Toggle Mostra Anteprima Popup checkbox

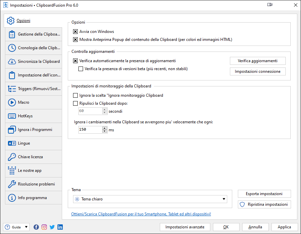click(75, 40)
